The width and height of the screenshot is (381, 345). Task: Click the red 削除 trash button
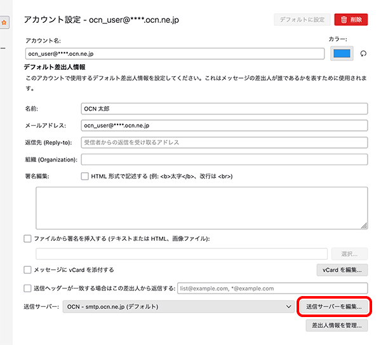pos(351,20)
